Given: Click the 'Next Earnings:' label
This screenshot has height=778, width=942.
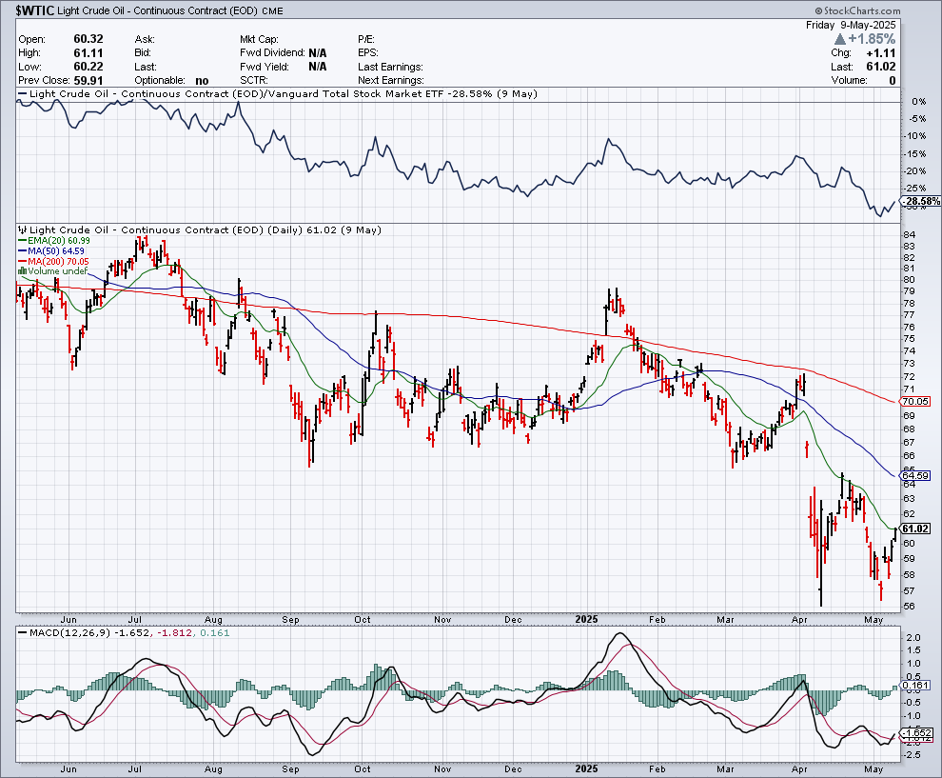Looking at the screenshot, I should click(390, 81).
